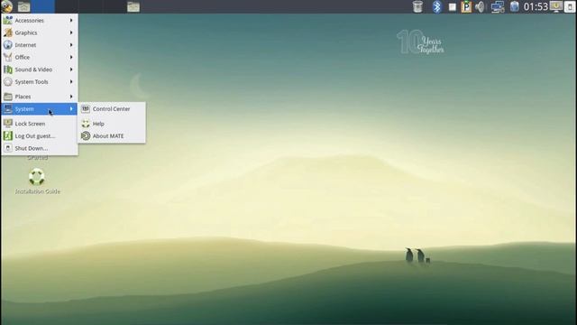The image size is (577, 325).
Task: Expand the System Tools submenu arrow
Action: [71, 82]
